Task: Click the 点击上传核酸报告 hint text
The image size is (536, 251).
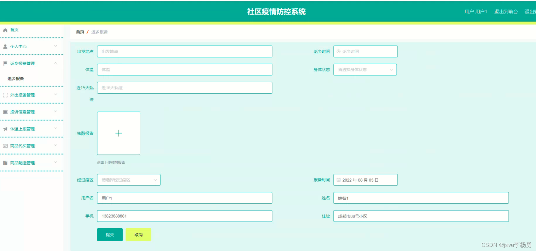Action: coord(111,162)
